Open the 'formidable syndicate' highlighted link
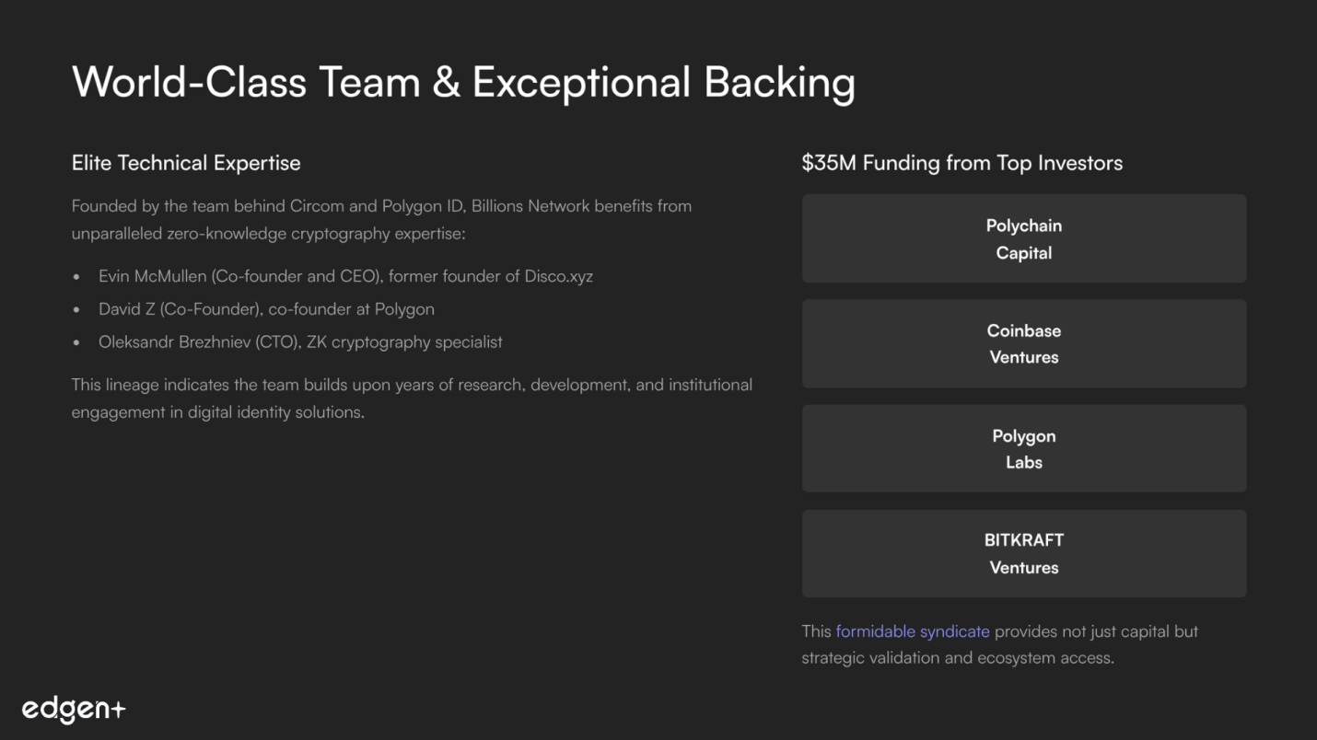 912,631
